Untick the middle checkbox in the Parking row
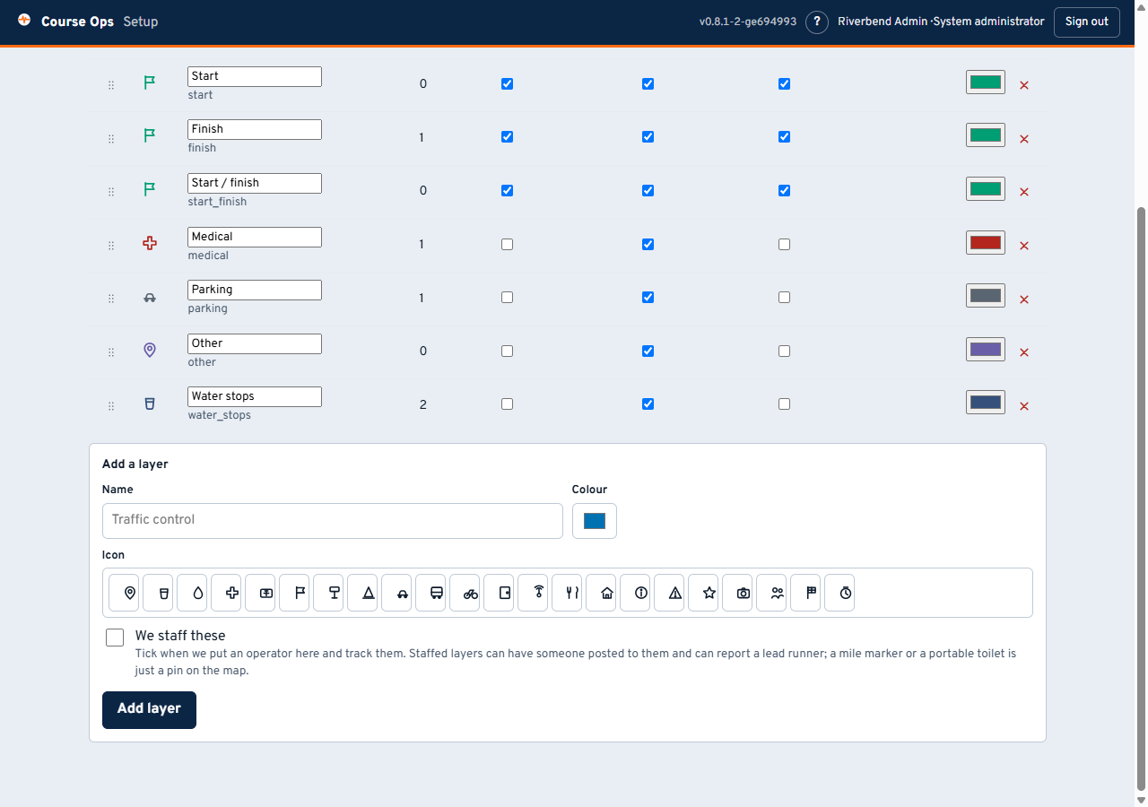Screen dimensions: 1148x807 (x=648, y=298)
